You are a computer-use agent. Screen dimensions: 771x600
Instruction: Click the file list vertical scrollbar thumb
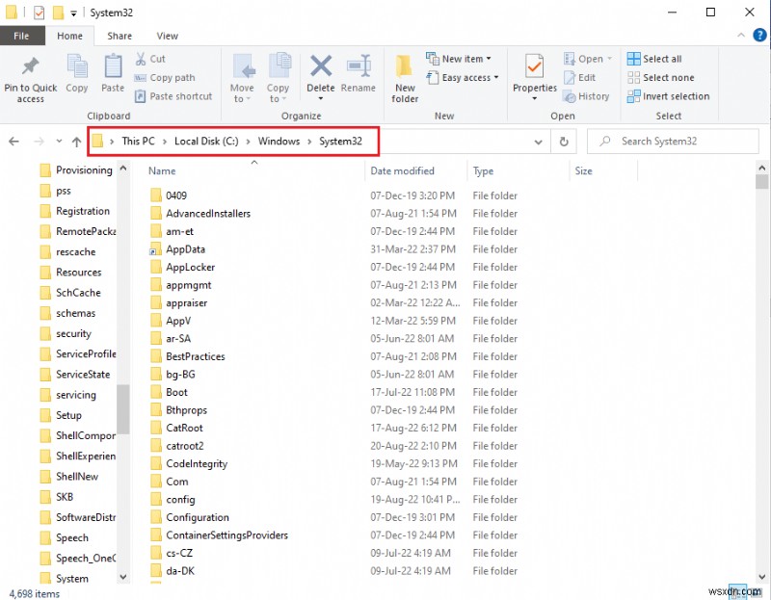[761, 182]
